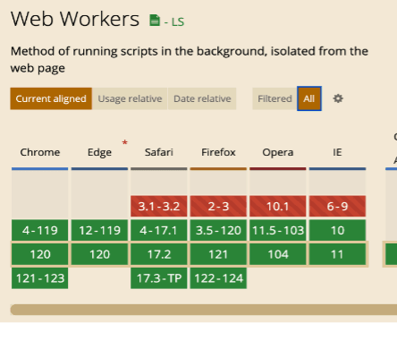Image resolution: width=397 pixels, height=349 pixels.
Task: Select Safari 17.3-TP support cell
Action: 159,278
